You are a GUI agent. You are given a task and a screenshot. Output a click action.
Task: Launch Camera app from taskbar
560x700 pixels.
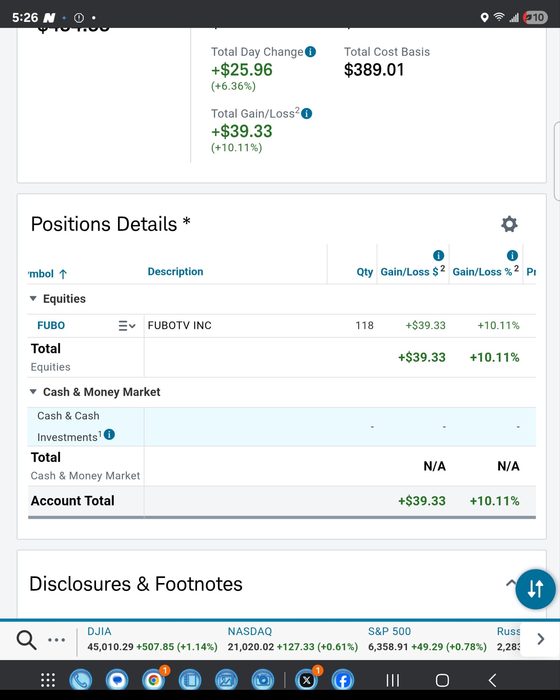pos(263,680)
